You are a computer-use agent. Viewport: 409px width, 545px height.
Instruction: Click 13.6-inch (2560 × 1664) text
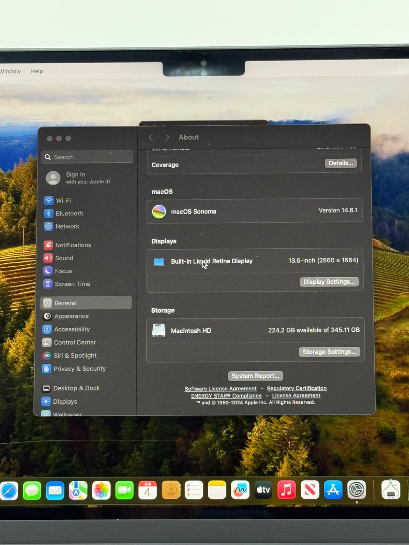click(323, 260)
